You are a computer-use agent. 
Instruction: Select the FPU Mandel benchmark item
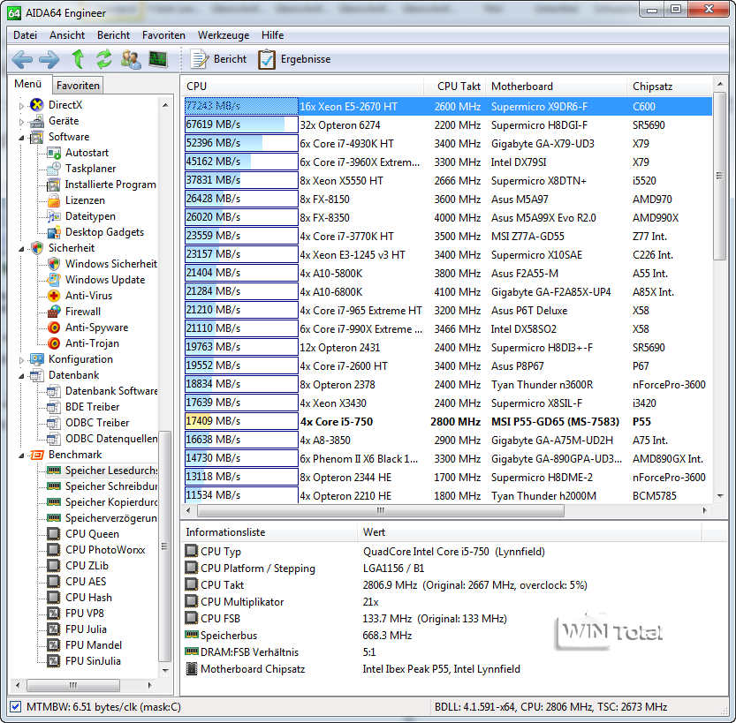[x=93, y=645]
